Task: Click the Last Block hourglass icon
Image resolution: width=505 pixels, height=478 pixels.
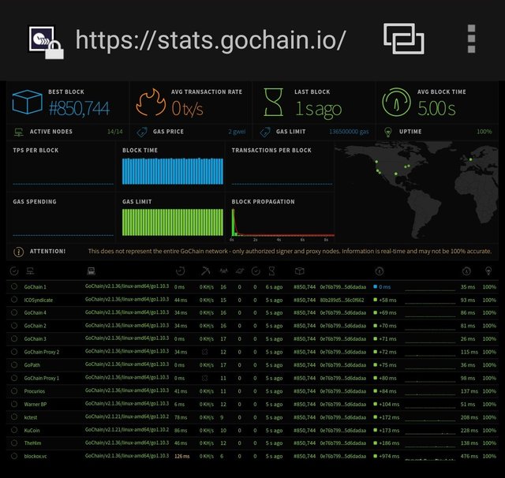Action: pyautogui.click(x=274, y=102)
